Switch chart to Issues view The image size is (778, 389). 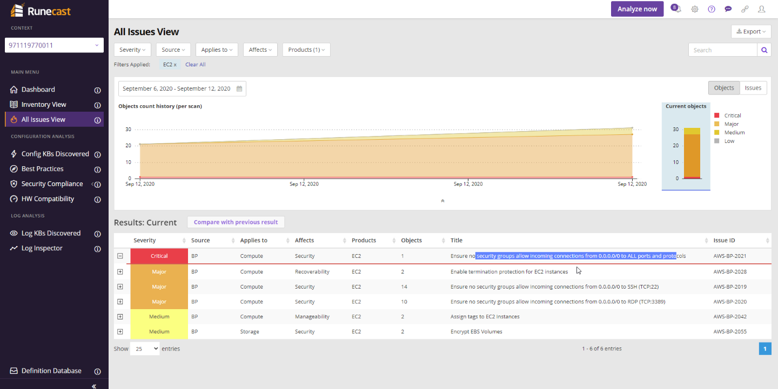pyautogui.click(x=753, y=88)
